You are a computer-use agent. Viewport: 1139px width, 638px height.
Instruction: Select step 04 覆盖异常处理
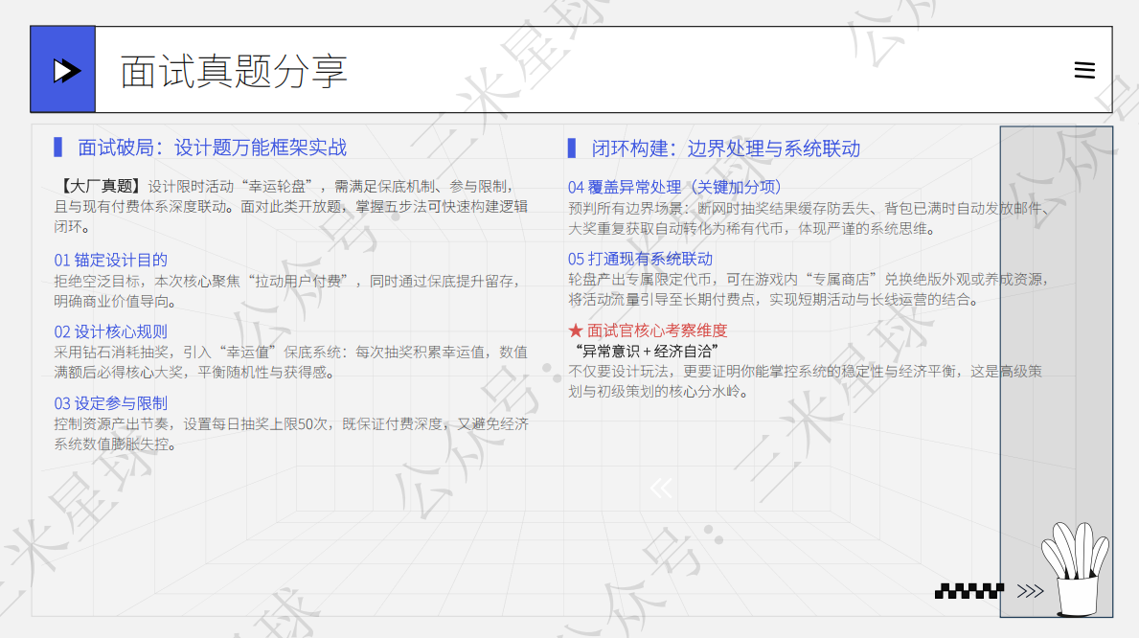674,188
